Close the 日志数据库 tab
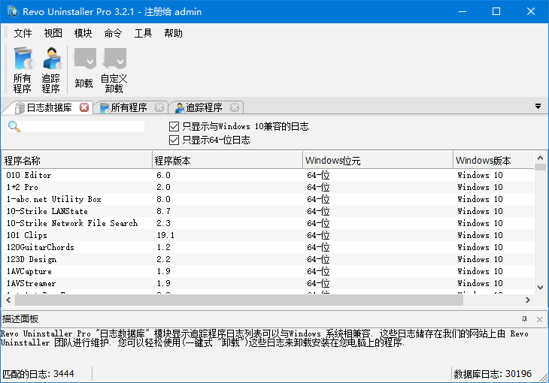The height and width of the screenshot is (383, 549). (84, 107)
